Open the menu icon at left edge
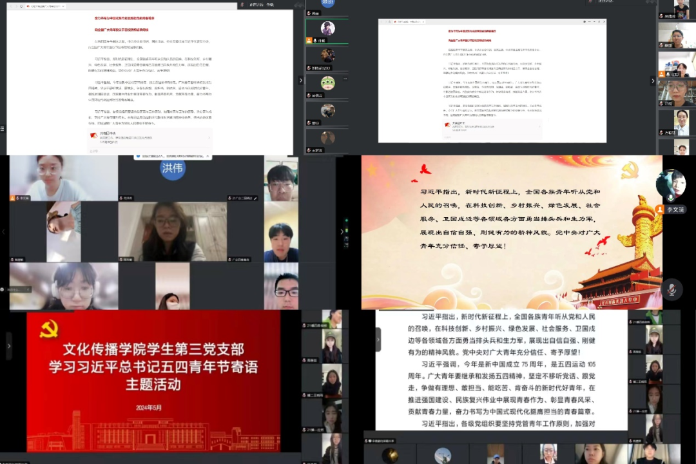 (2, 128)
